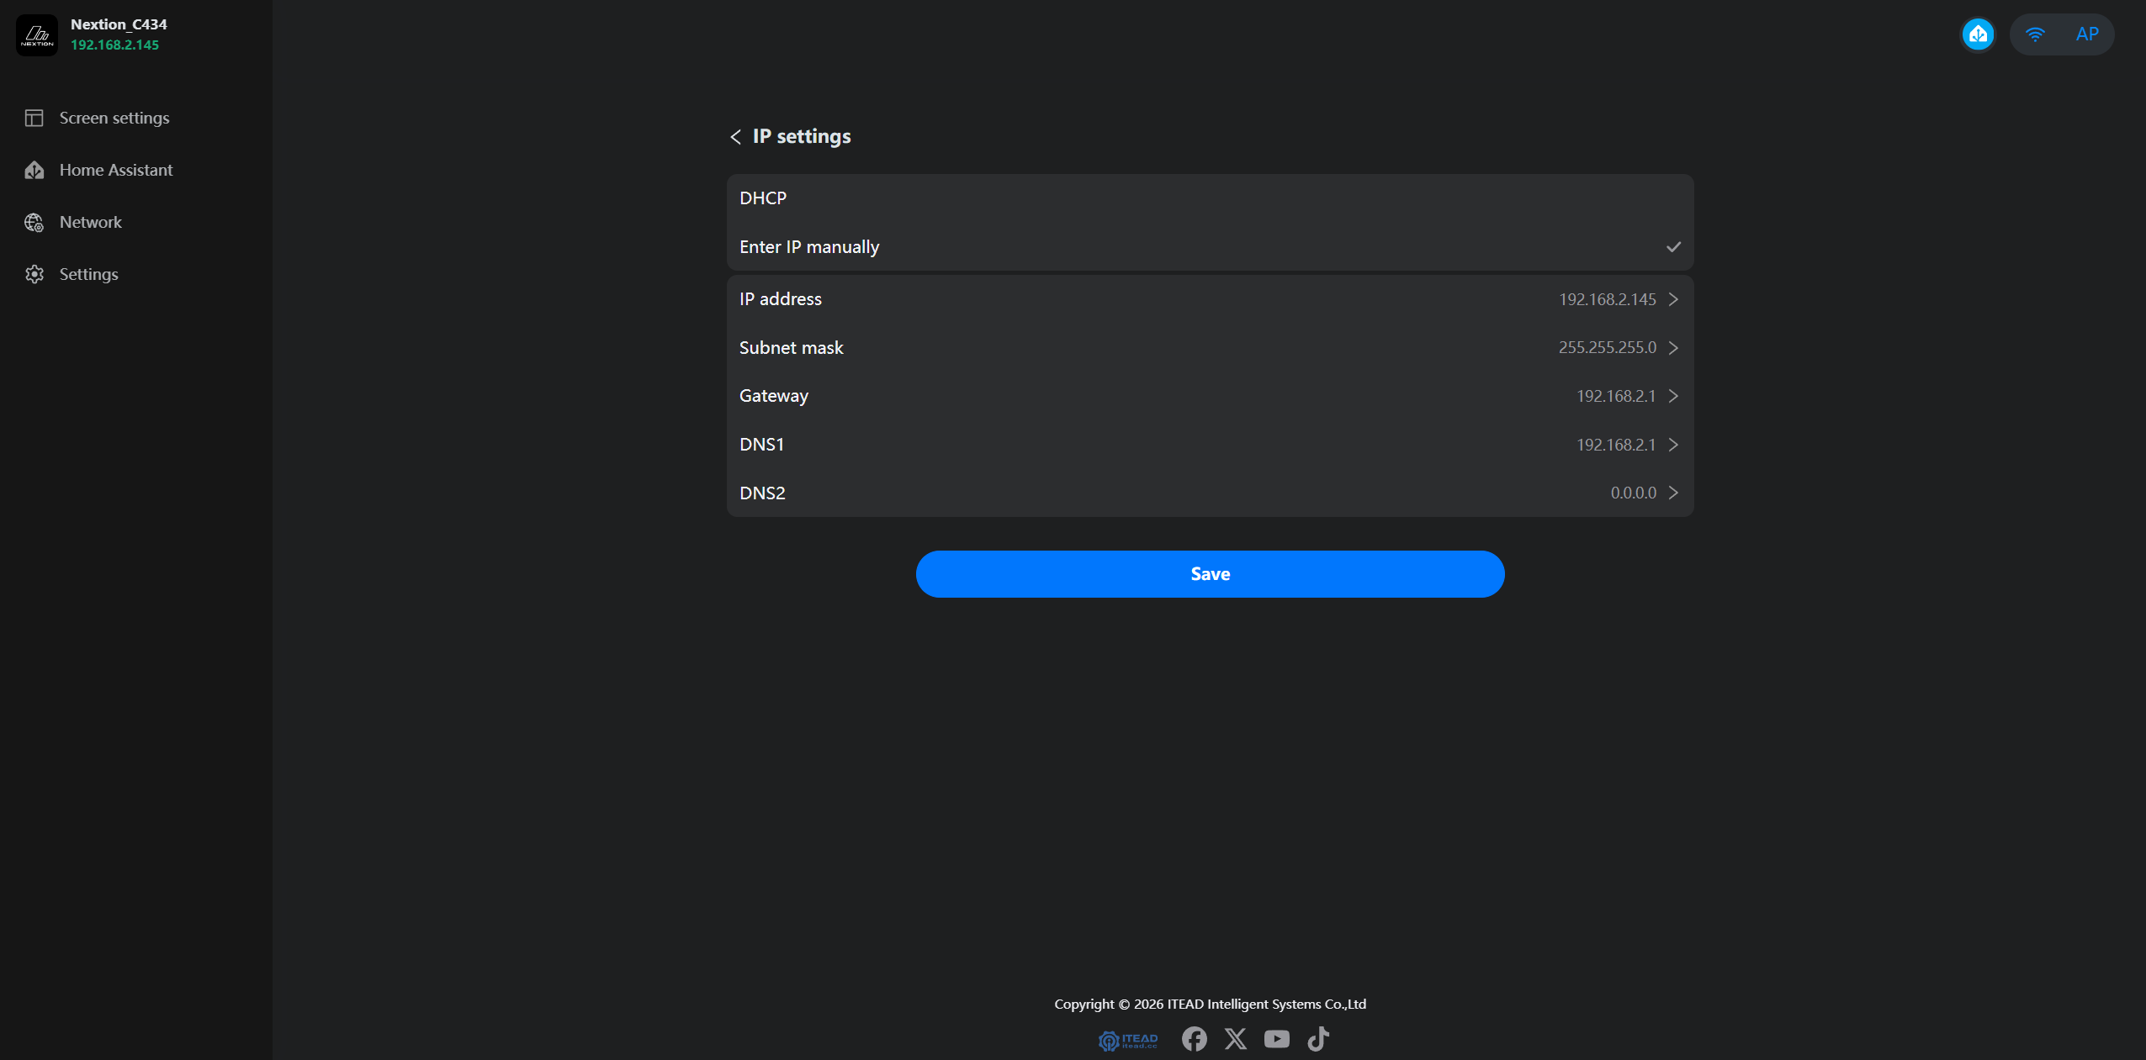Expand DNS1 row chevron
The width and height of the screenshot is (2146, 1060).
point(1673,445)
